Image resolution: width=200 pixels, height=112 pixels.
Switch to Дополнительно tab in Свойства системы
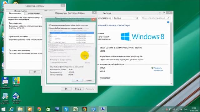click(x=15, y=13)
